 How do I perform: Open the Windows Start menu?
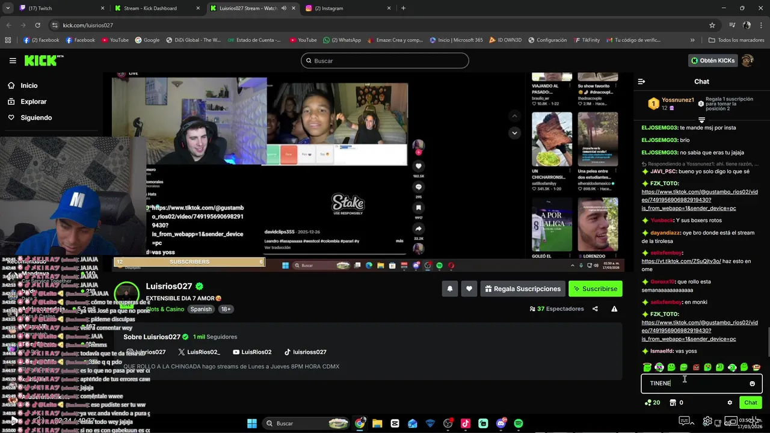pyautogui.click(x=252, y=423)
